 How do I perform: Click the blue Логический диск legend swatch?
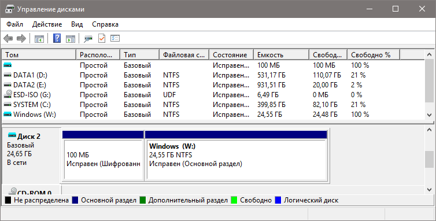coord(278,200)
